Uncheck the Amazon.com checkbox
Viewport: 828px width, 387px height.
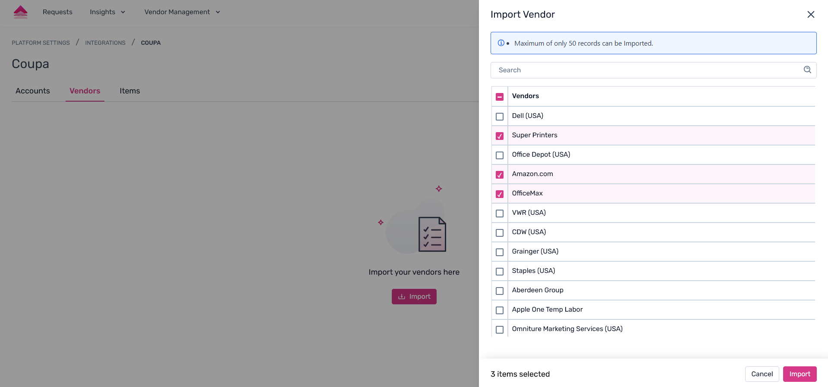click(500, 175)
